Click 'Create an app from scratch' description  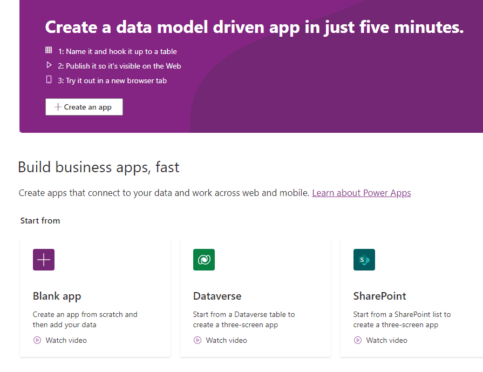(x=85, y=319)
